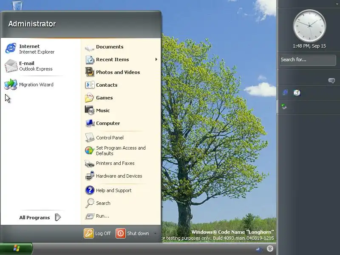Click the Shut down text
This screenshot has height=255, width=340.
click(138, 233)
